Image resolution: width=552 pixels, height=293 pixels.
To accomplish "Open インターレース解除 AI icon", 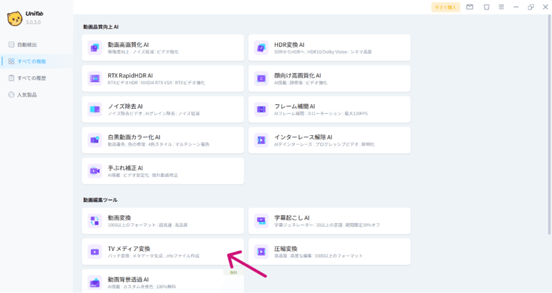I will tap(262, 140).
